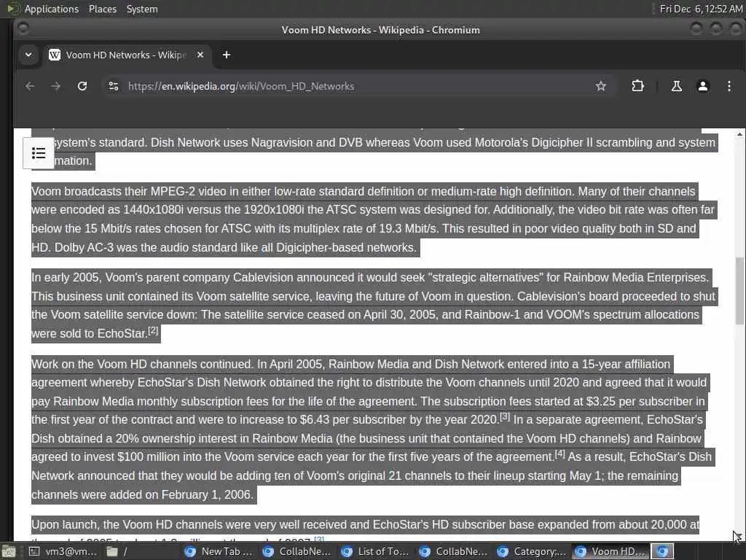
Task: Open the Chromium three-dot menu
Action: coord(729,86)
